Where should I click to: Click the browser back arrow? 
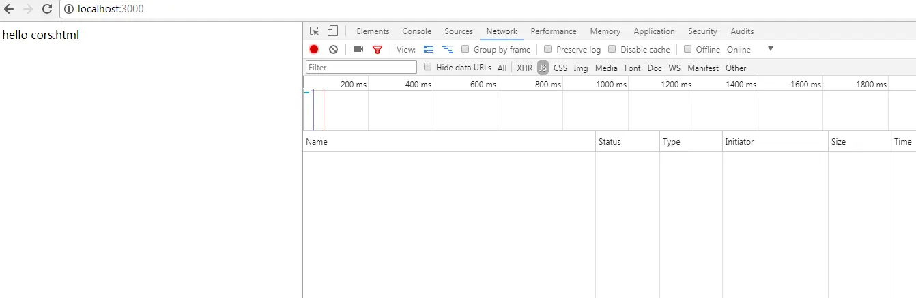coord(9,9)
